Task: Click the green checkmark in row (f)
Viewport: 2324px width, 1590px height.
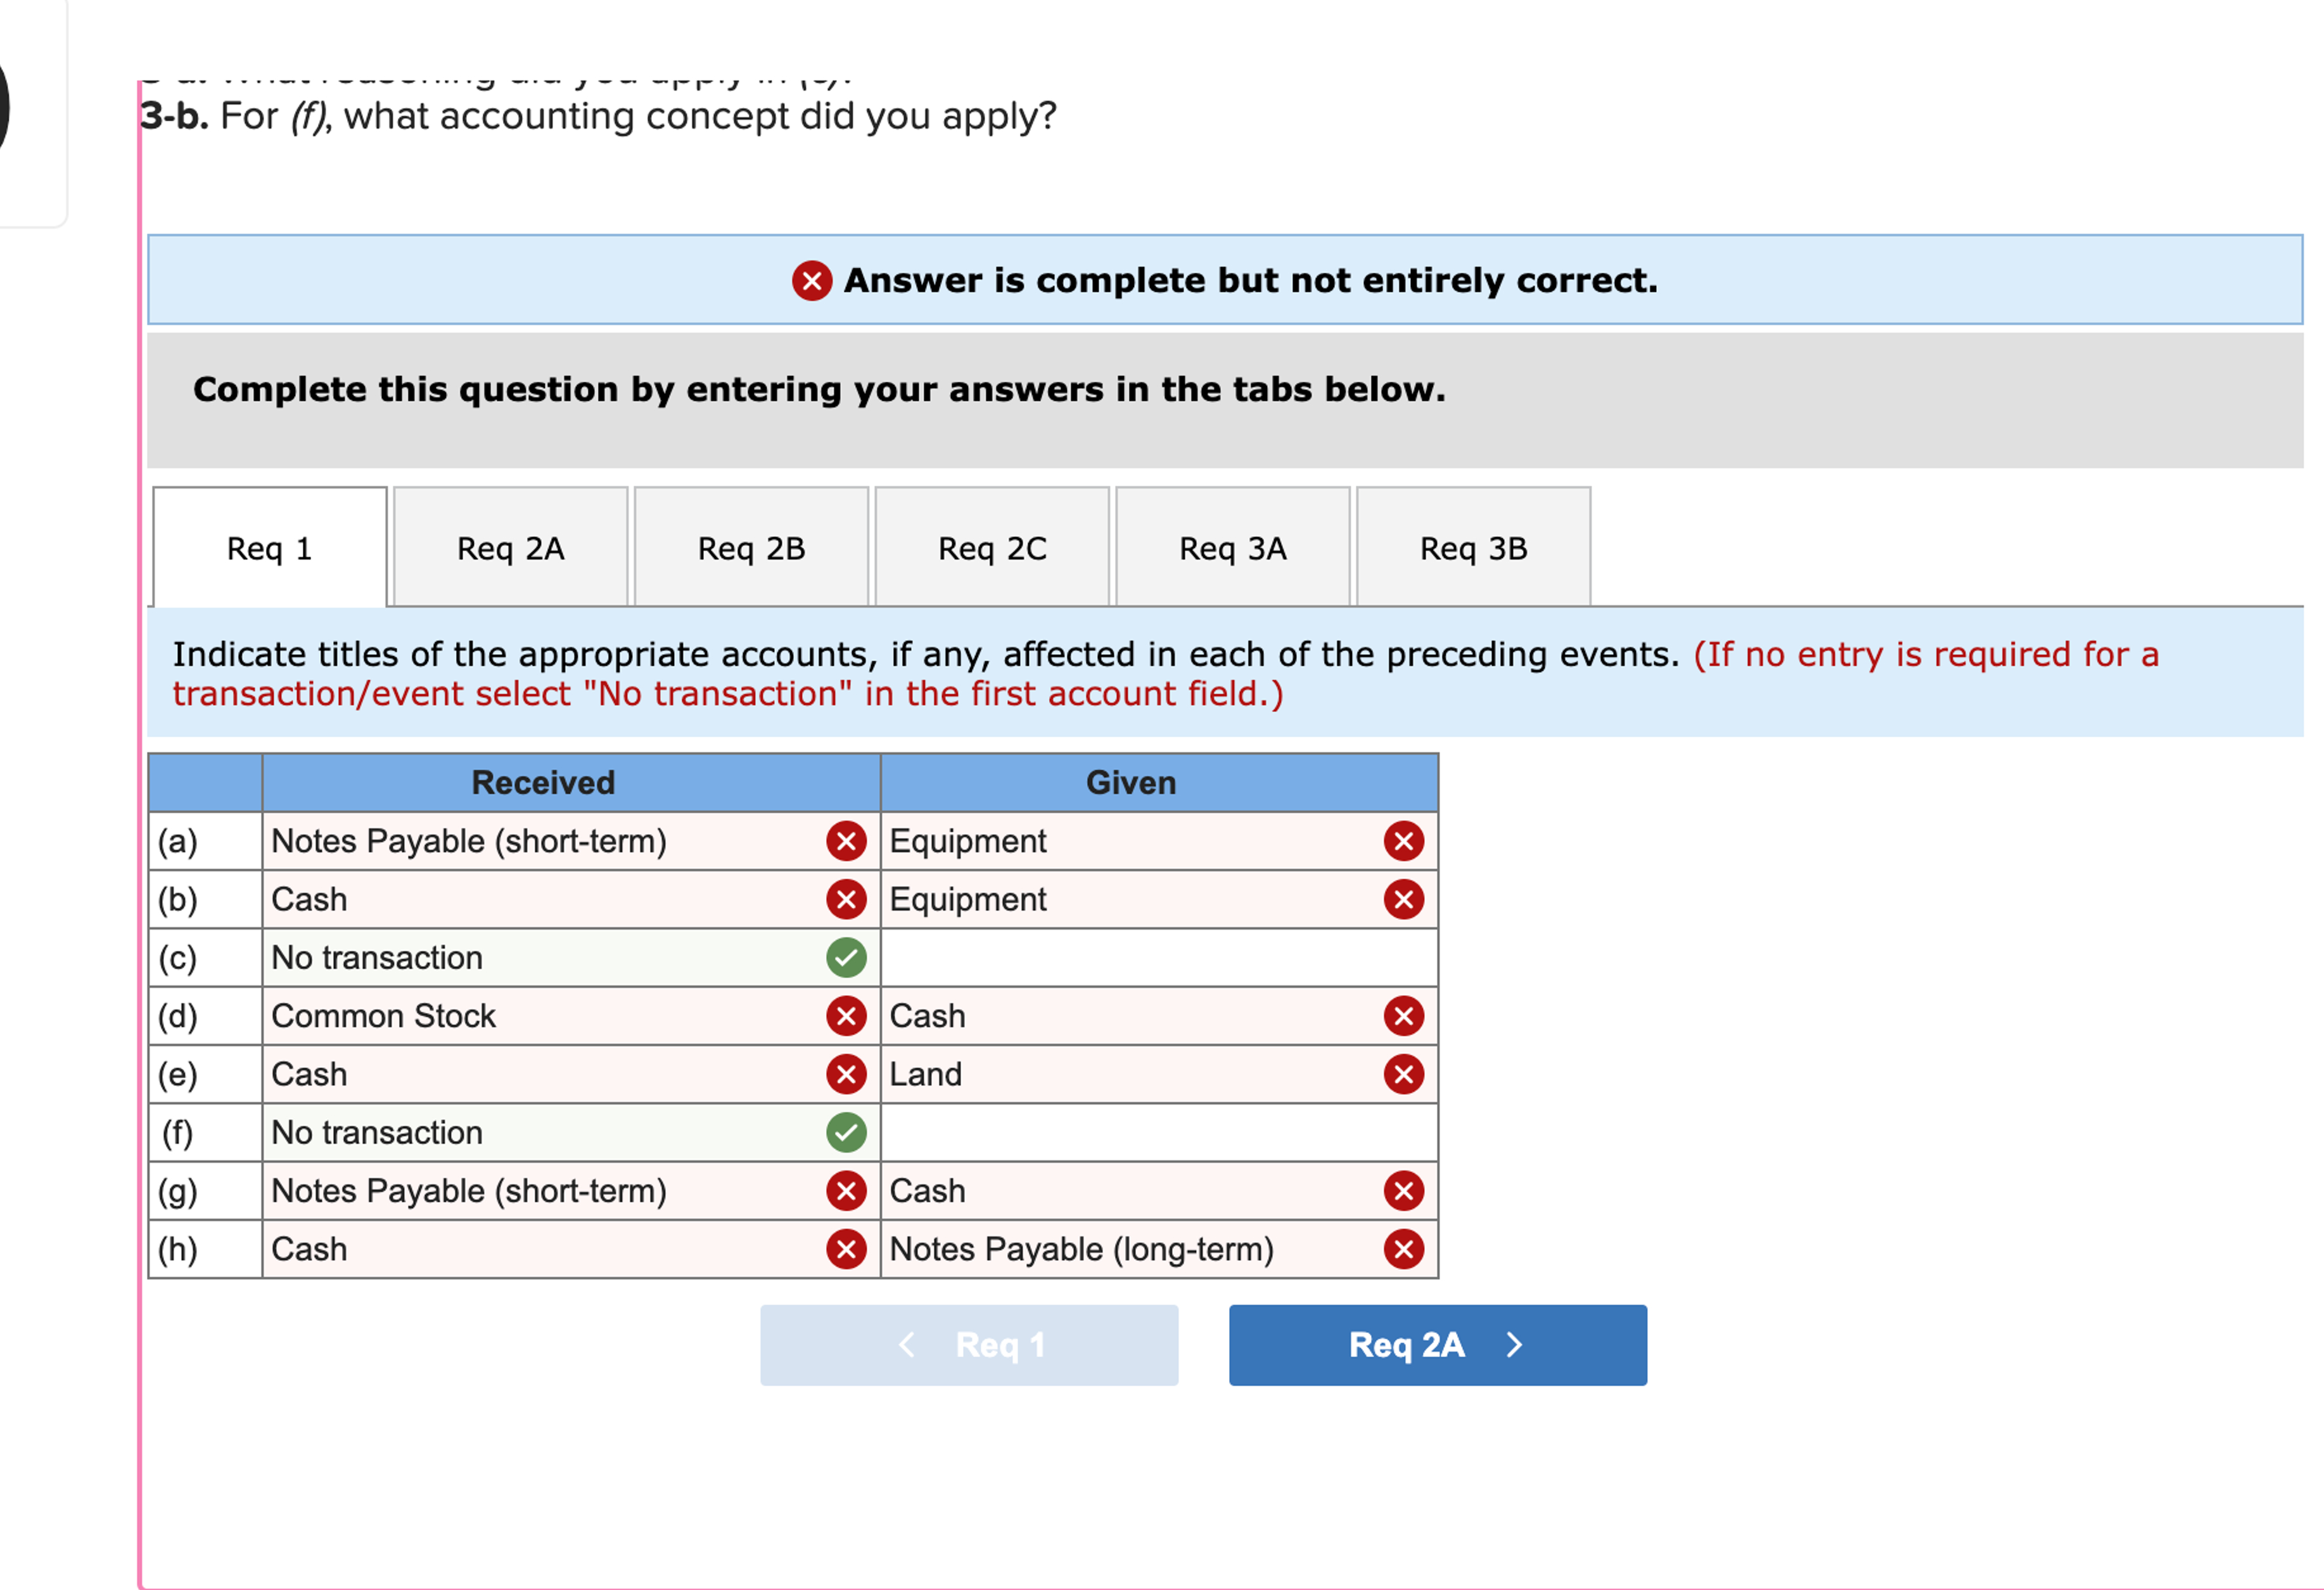Action: coord(845,1132)
